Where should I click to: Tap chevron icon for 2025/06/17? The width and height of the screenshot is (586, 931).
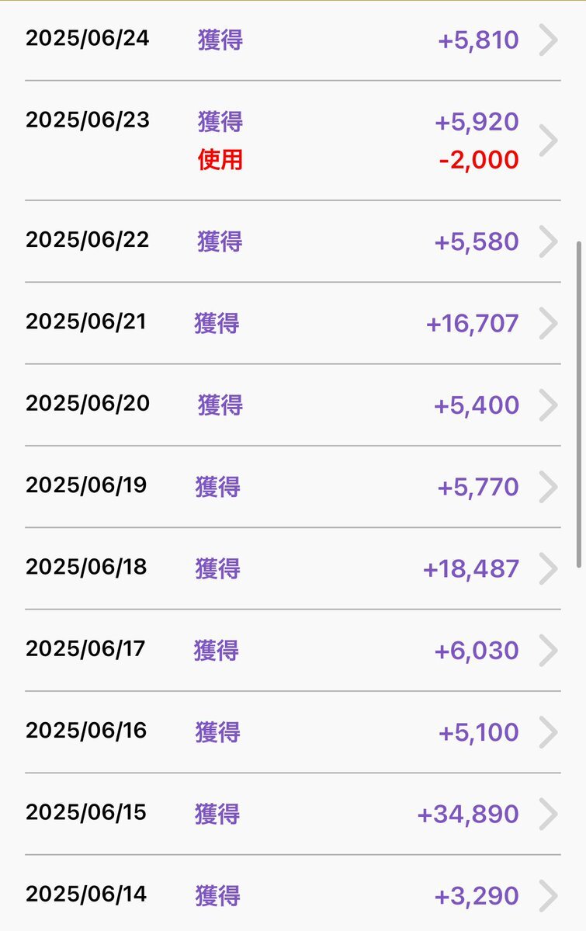pyautogui.click(x=549, y=650)
